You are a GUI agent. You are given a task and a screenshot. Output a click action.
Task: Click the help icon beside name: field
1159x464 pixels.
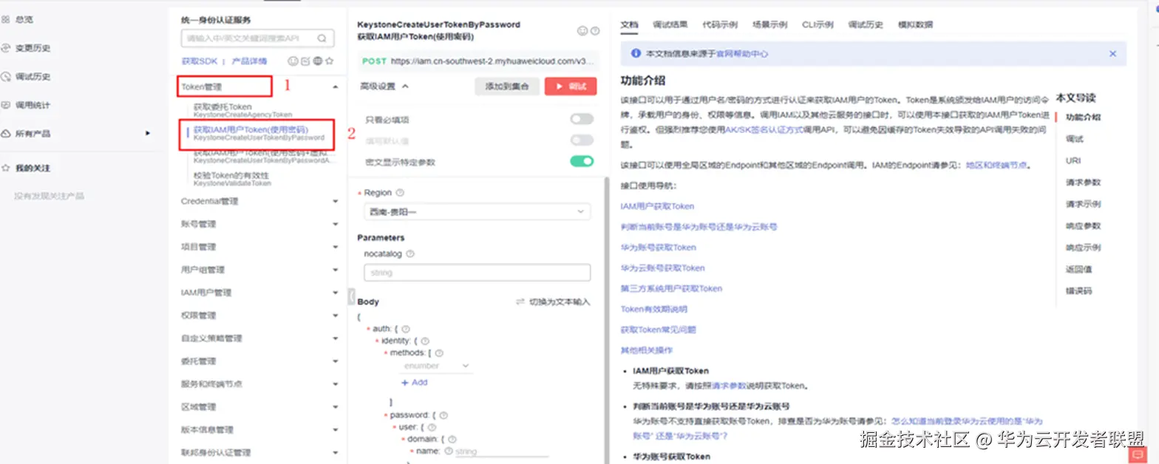tap(448, 451)
